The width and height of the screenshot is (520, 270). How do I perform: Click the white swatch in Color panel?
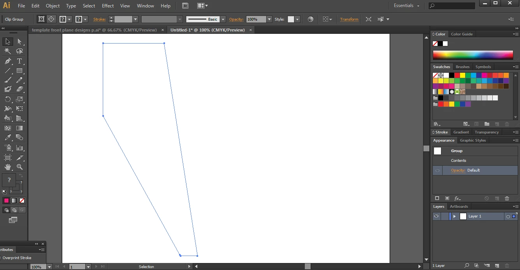pos(445,44)
